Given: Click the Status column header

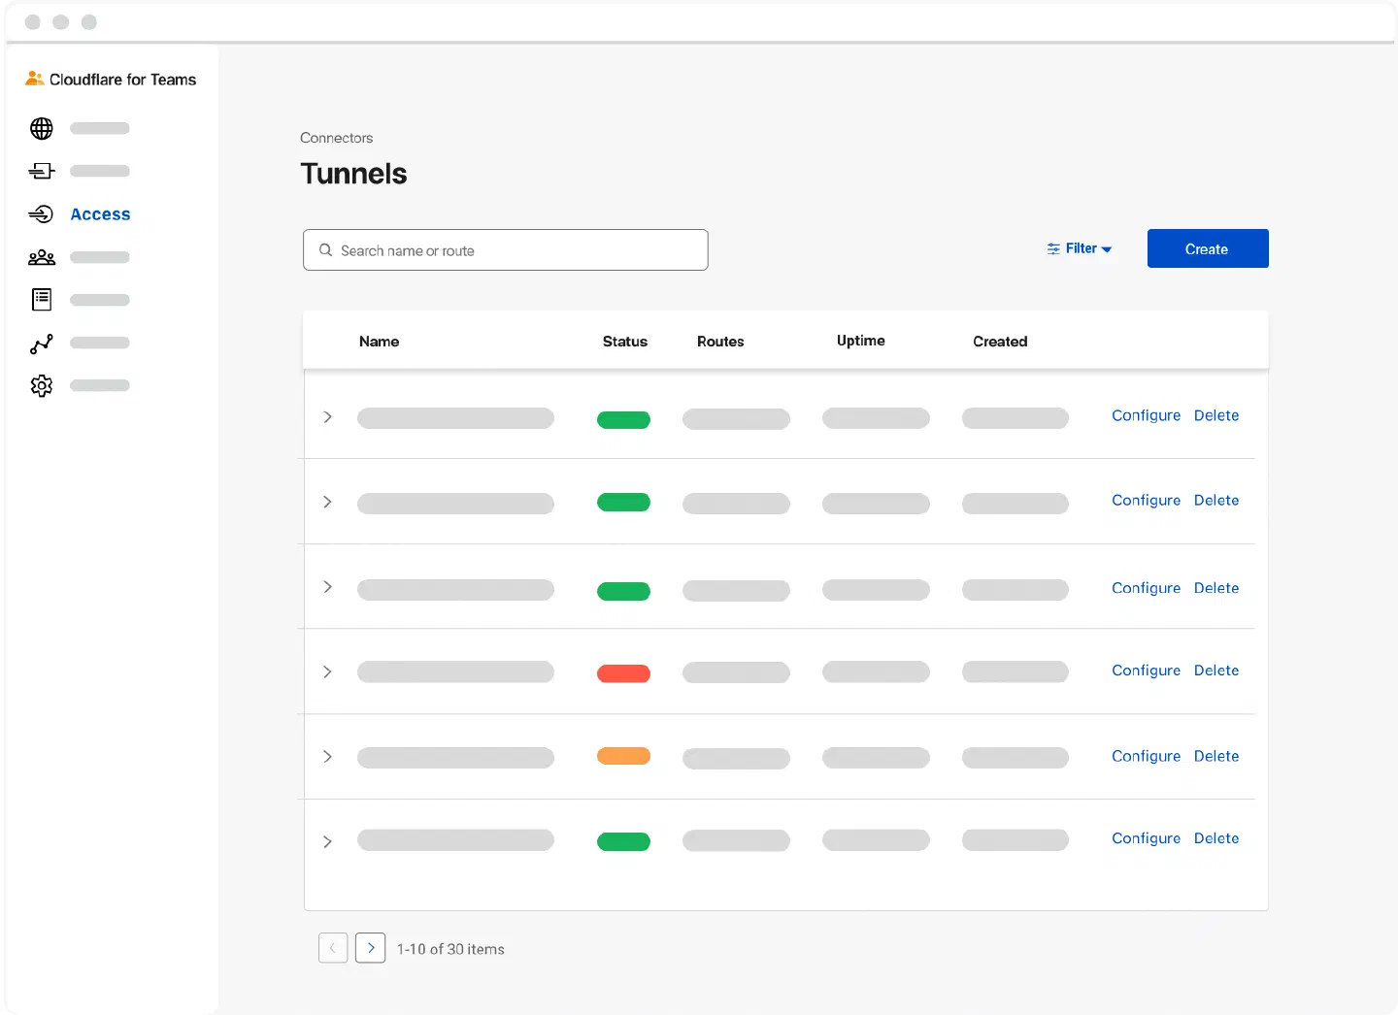Looking at the screenshot, I should tap(625, 342).
